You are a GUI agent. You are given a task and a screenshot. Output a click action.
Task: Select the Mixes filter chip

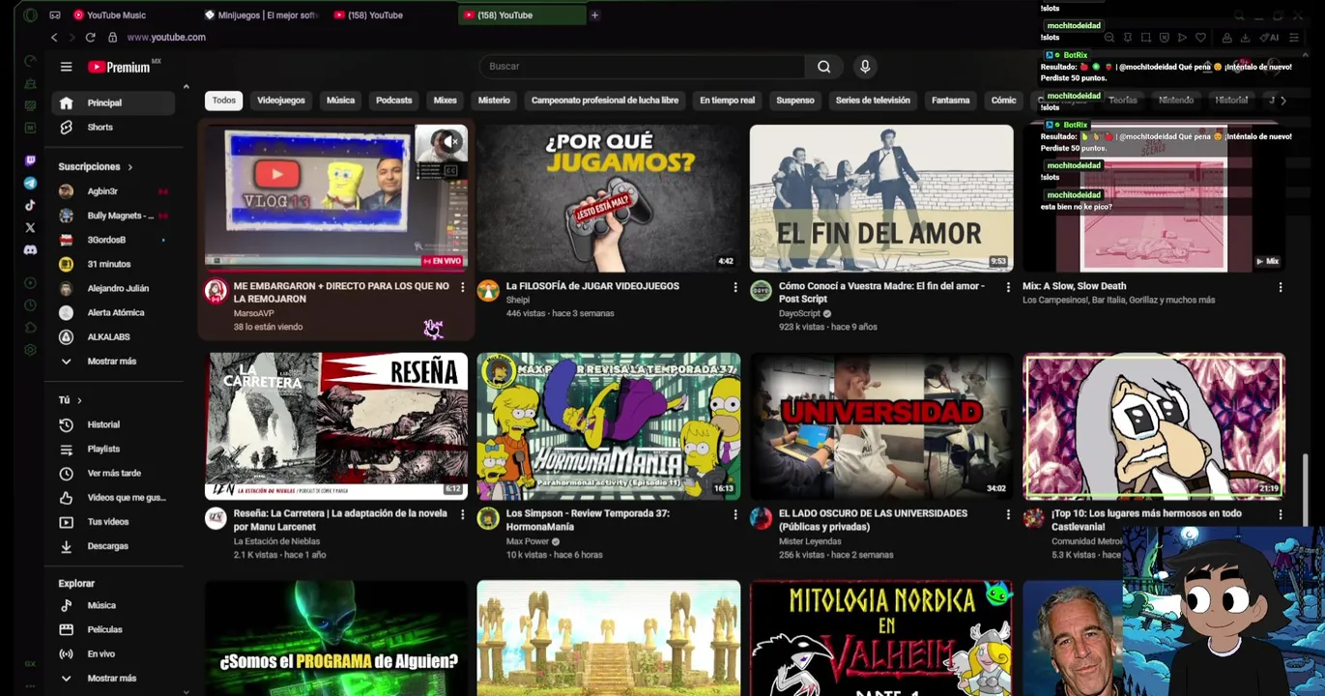point(446,101)
